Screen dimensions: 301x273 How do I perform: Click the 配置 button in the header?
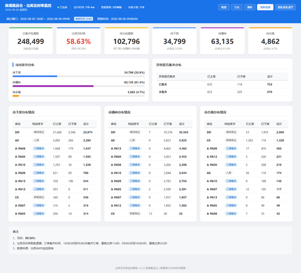[224, 7]
